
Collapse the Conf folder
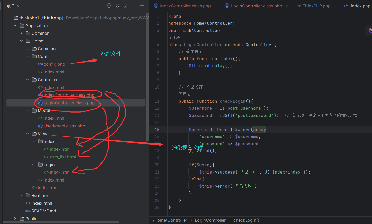coord(28,56)
